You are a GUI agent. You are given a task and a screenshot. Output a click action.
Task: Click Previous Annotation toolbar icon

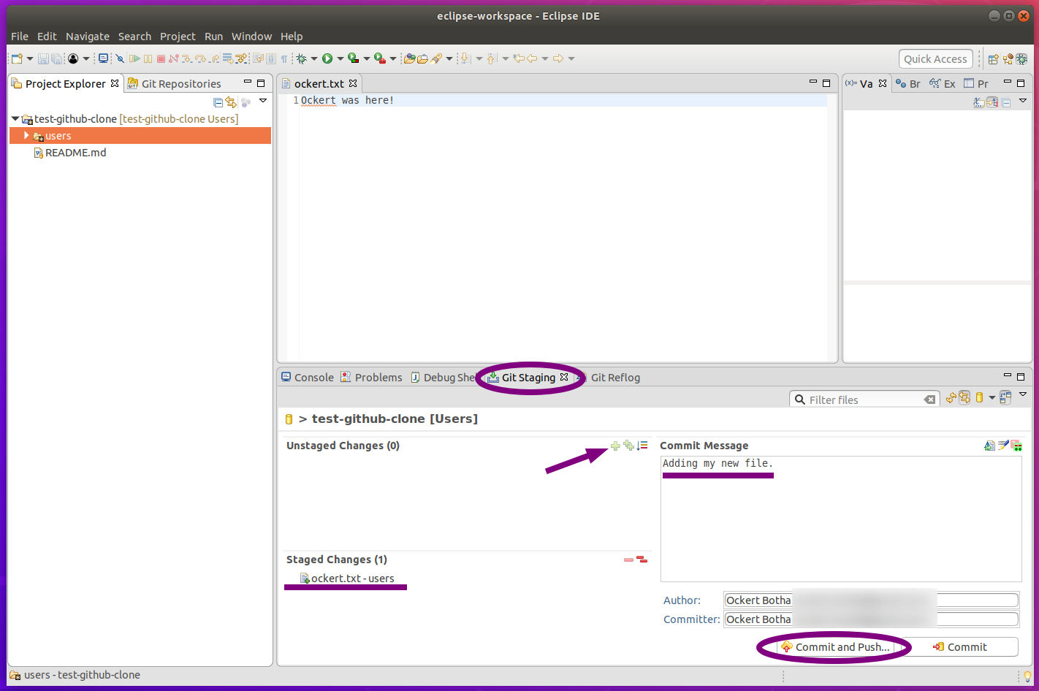coord(492,58)
